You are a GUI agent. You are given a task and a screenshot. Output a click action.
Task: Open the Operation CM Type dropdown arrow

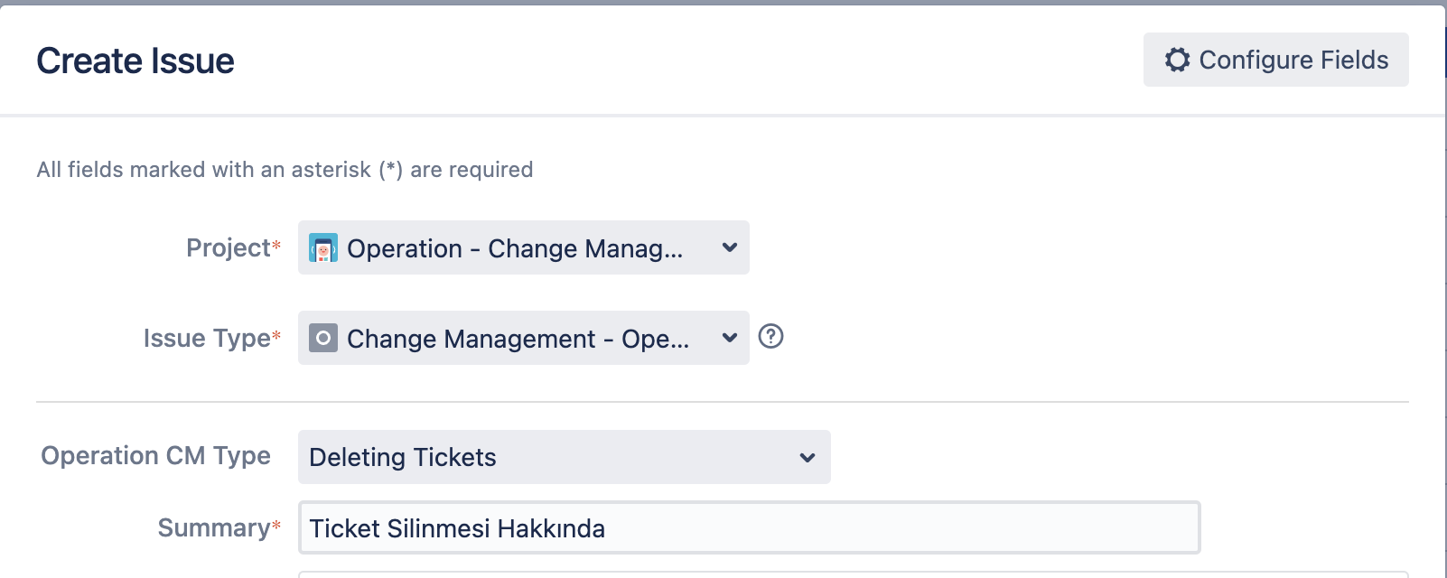(x=808, y=457)
